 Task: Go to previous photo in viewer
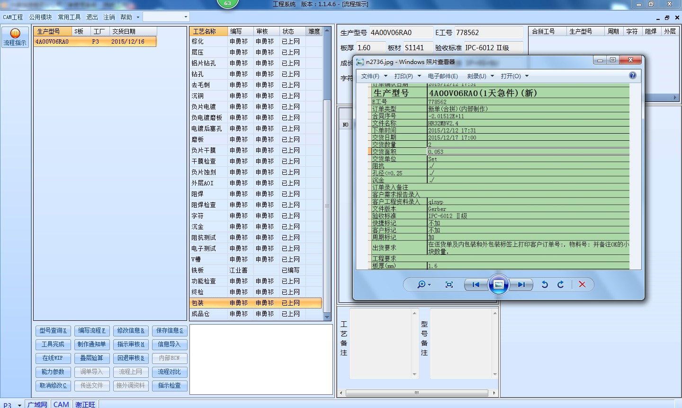pos(476,284)
